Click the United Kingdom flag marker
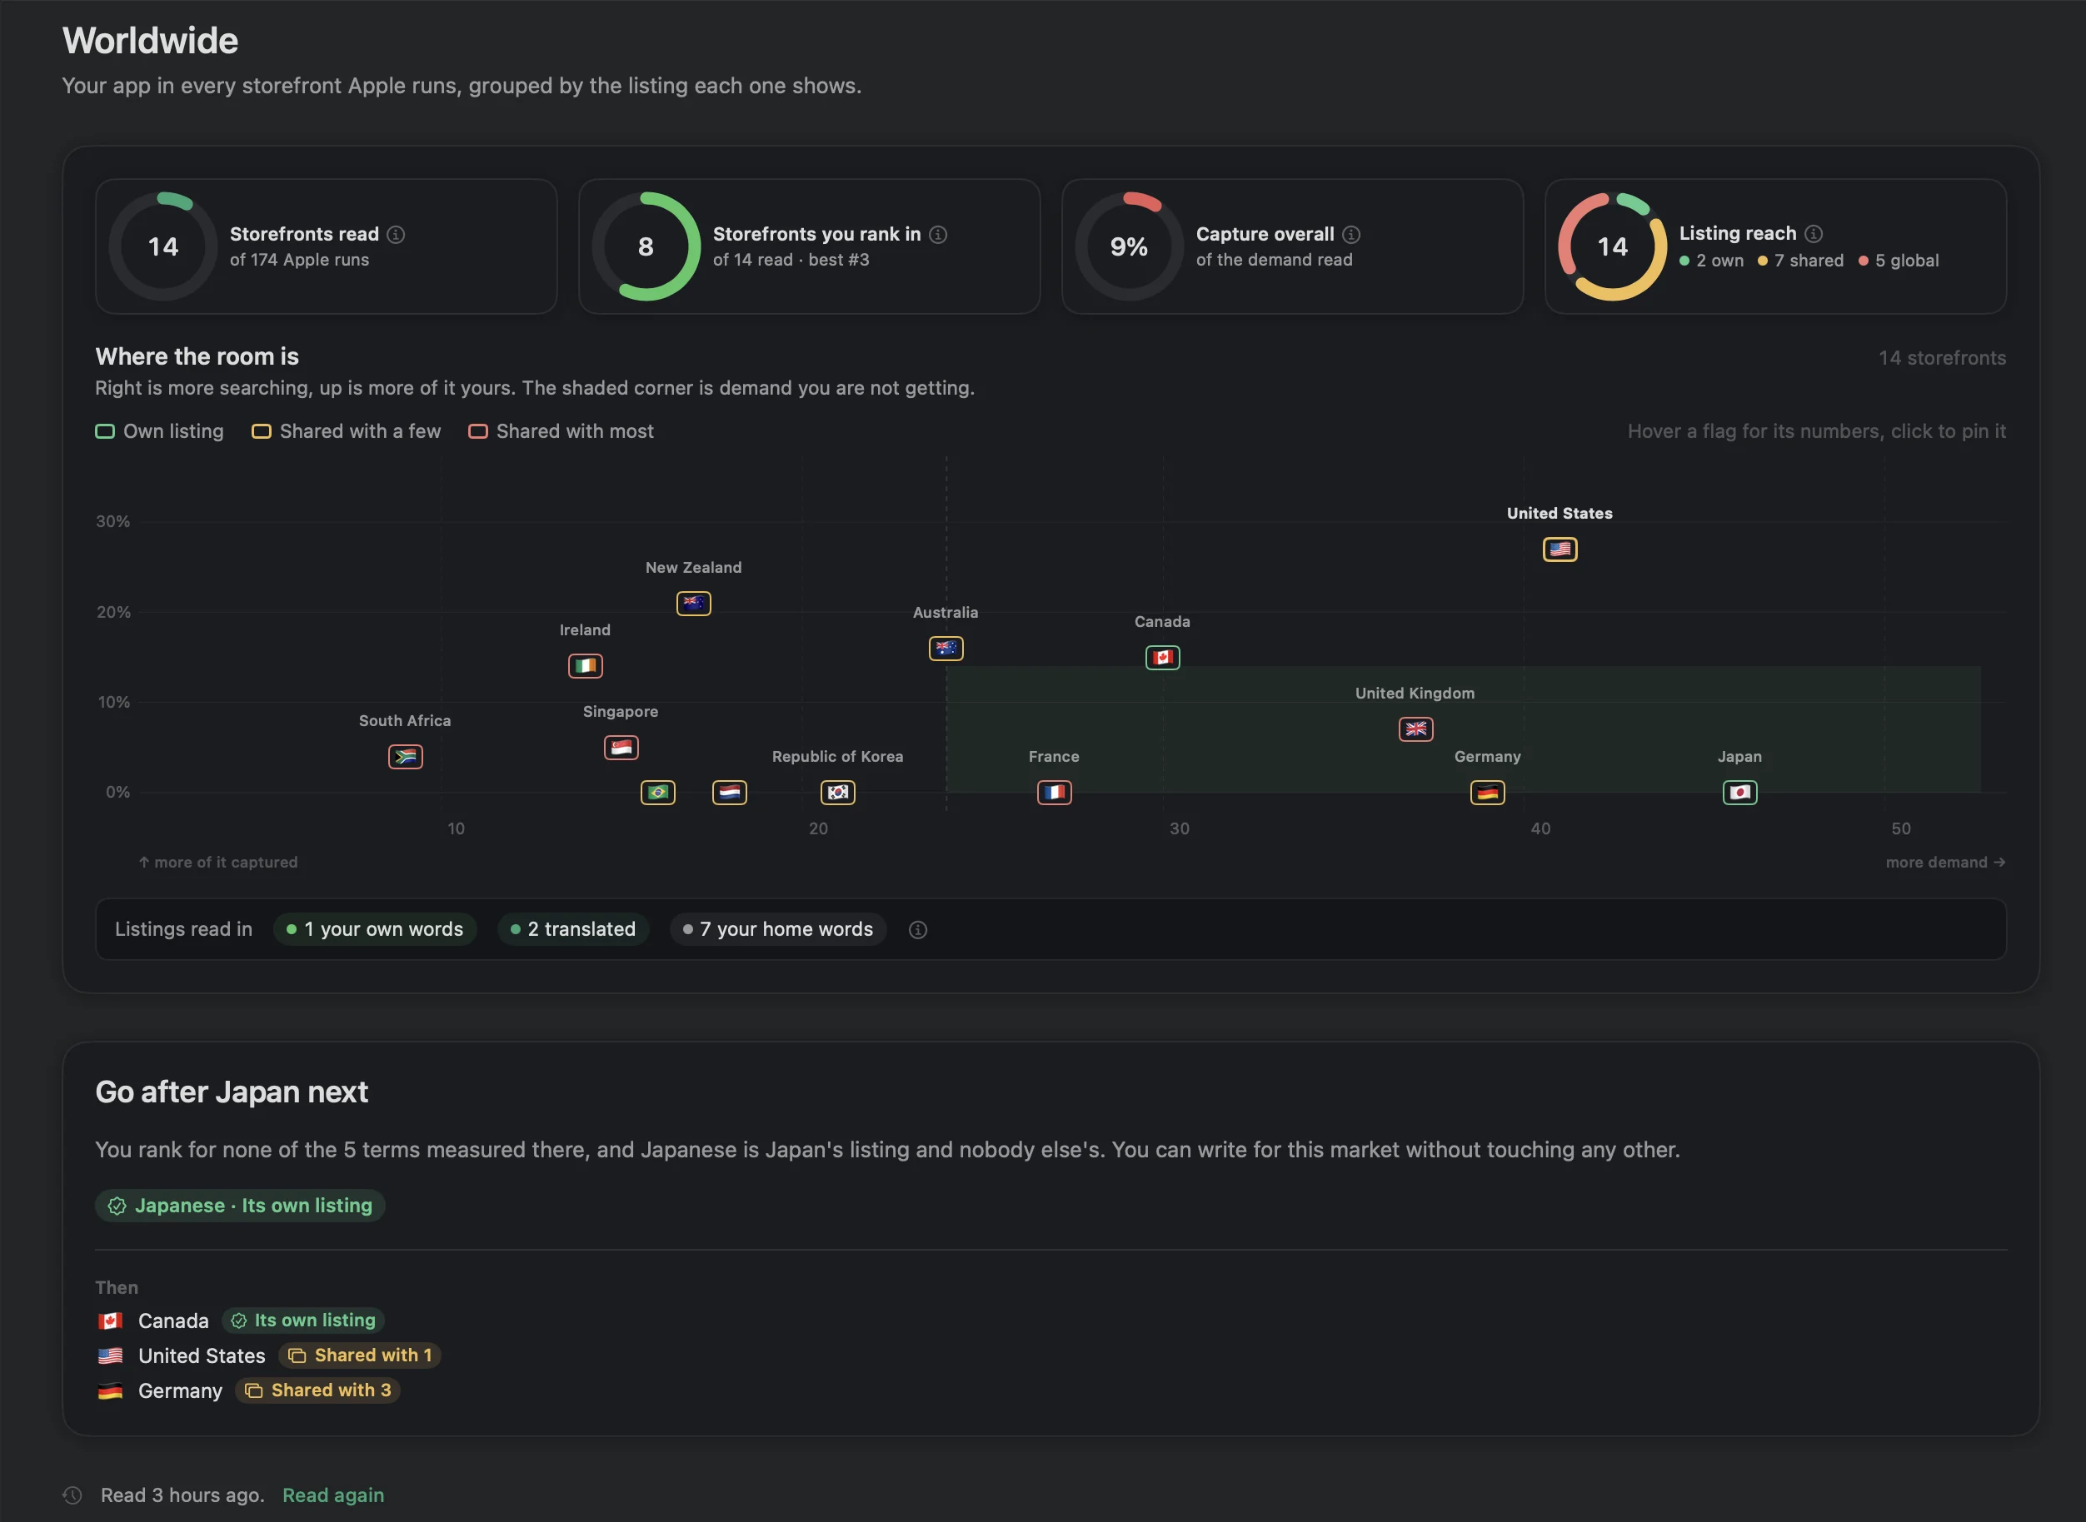 [1415, 729]
